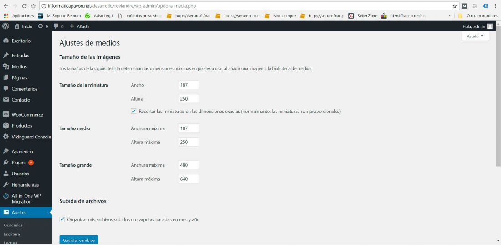Open the Seller Zone bookmark

click(x=363, y=15)
